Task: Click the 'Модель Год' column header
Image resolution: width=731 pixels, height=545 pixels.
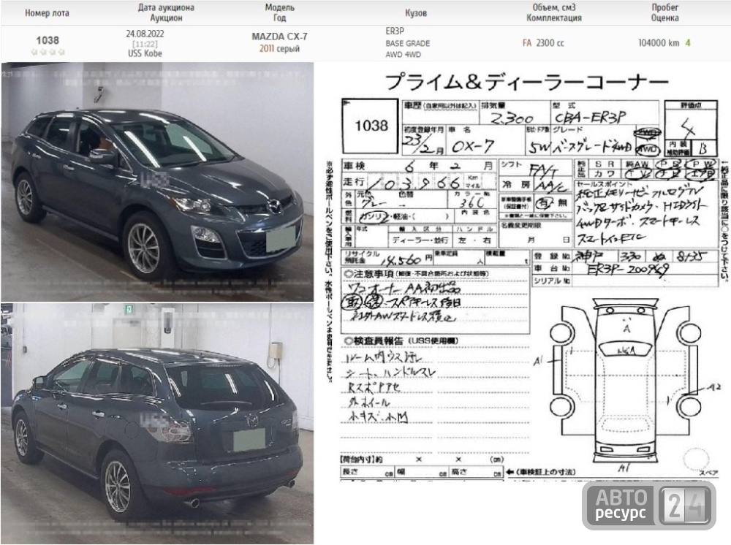Action: [279, 12]
